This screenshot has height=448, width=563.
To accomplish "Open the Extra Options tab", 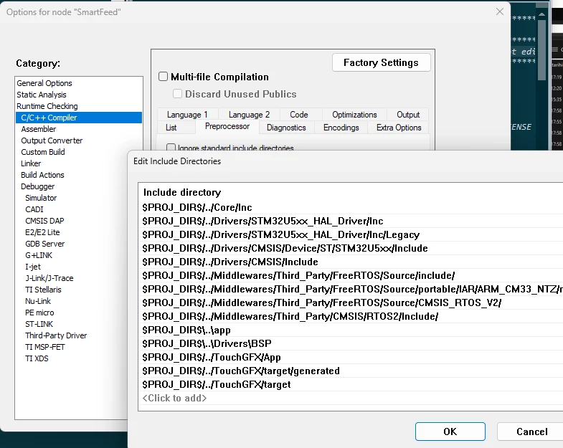I will (x=399, y=128).
